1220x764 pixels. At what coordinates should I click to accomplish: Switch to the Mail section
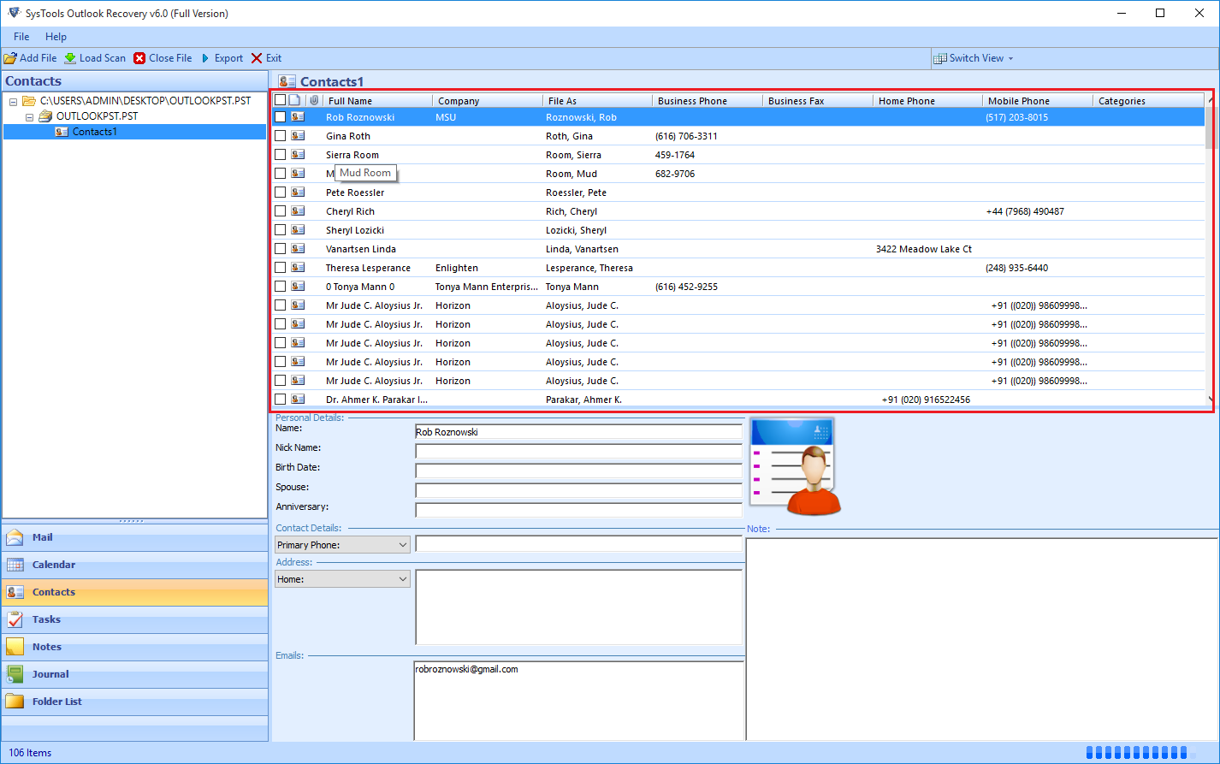coord(134,537)
